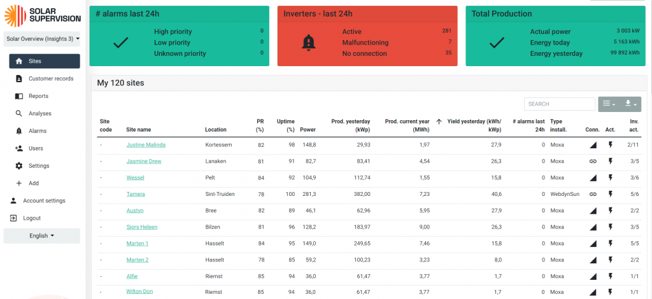652x299 pixels.
Task: Click the checkmark in alarms card
Action: [x=120, y=43]
